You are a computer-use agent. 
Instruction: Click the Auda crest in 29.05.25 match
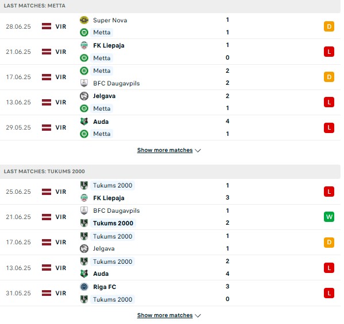(x=84, y=122)
